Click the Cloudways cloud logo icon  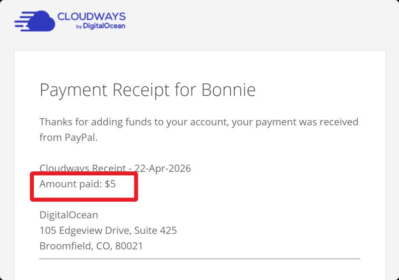[35, 20]
